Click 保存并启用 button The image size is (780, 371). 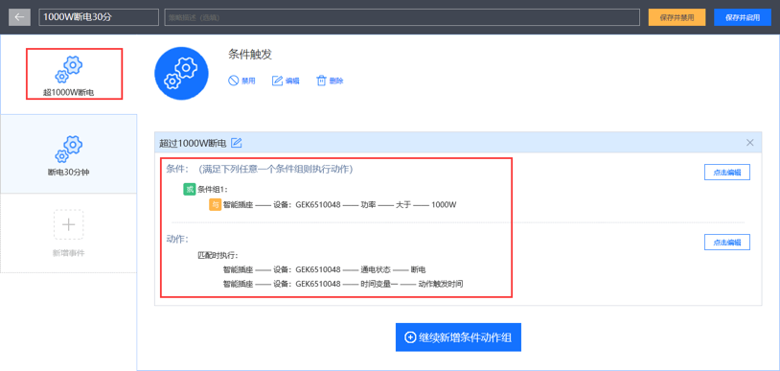[x=743, y=17]
